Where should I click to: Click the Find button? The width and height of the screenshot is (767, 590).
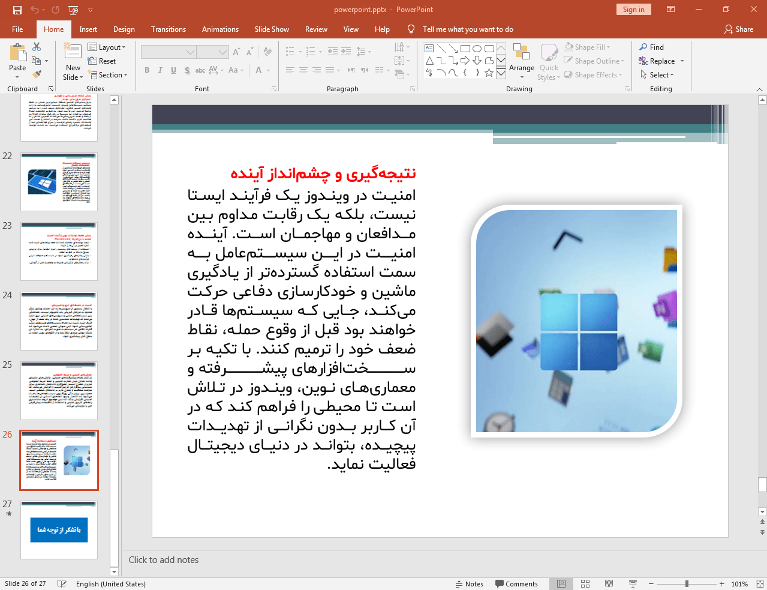coord(652,47)
